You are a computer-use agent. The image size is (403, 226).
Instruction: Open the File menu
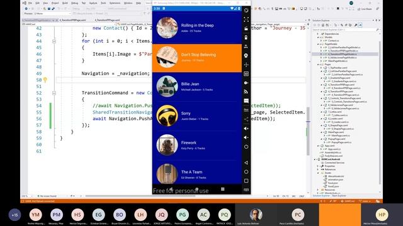(30, 3)
